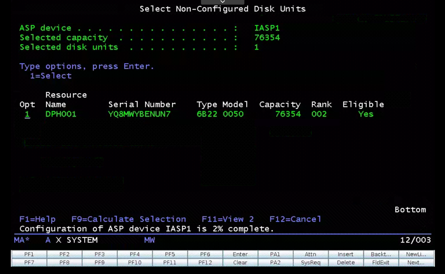This screenshot has height=274, width=445.
Task: Click the Insert key button
Action: tap(346, 254)
